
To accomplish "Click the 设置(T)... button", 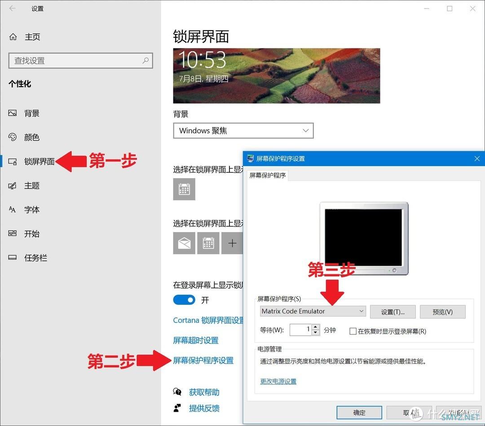I will tap(393, 312).
